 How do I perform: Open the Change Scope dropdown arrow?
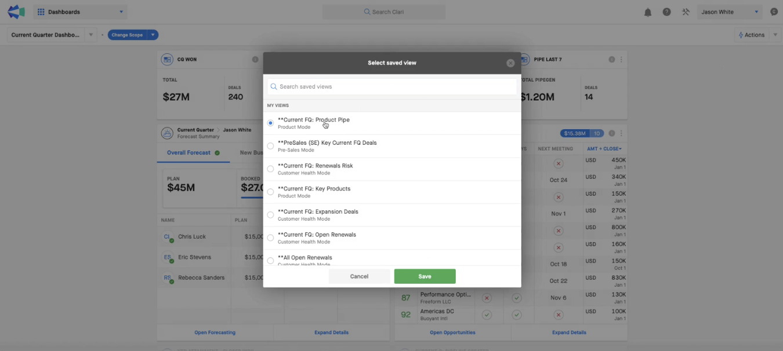[153, 35]
